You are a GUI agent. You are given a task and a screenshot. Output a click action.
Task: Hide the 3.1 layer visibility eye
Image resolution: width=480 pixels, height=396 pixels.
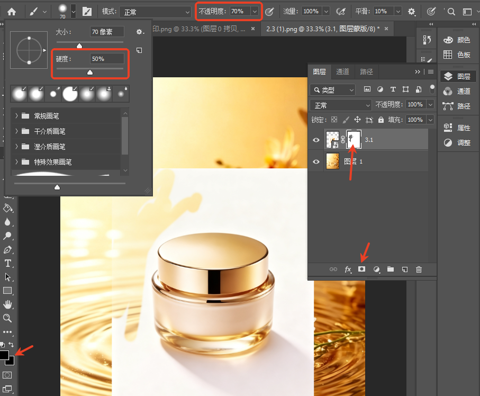pyautogui.click(x=316, y=140)
